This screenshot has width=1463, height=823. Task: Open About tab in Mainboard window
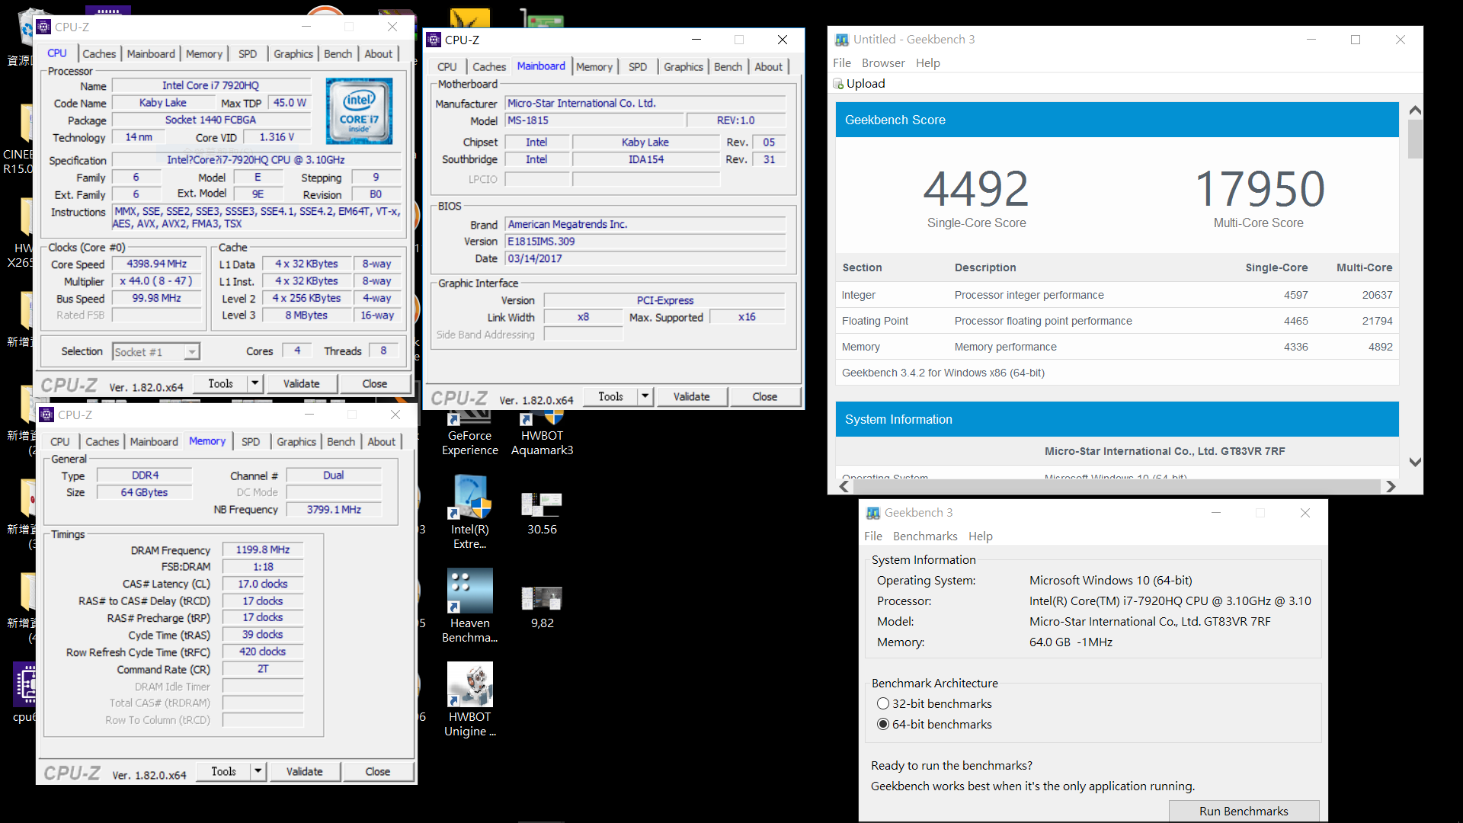pyautogui.click(x=768, y=66)
